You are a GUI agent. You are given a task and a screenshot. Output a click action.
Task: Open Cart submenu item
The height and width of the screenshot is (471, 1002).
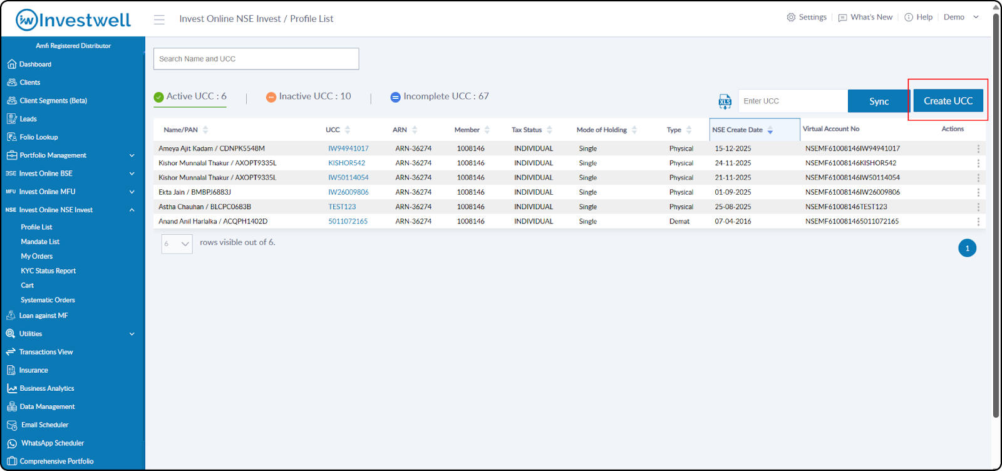click(28, 286)
